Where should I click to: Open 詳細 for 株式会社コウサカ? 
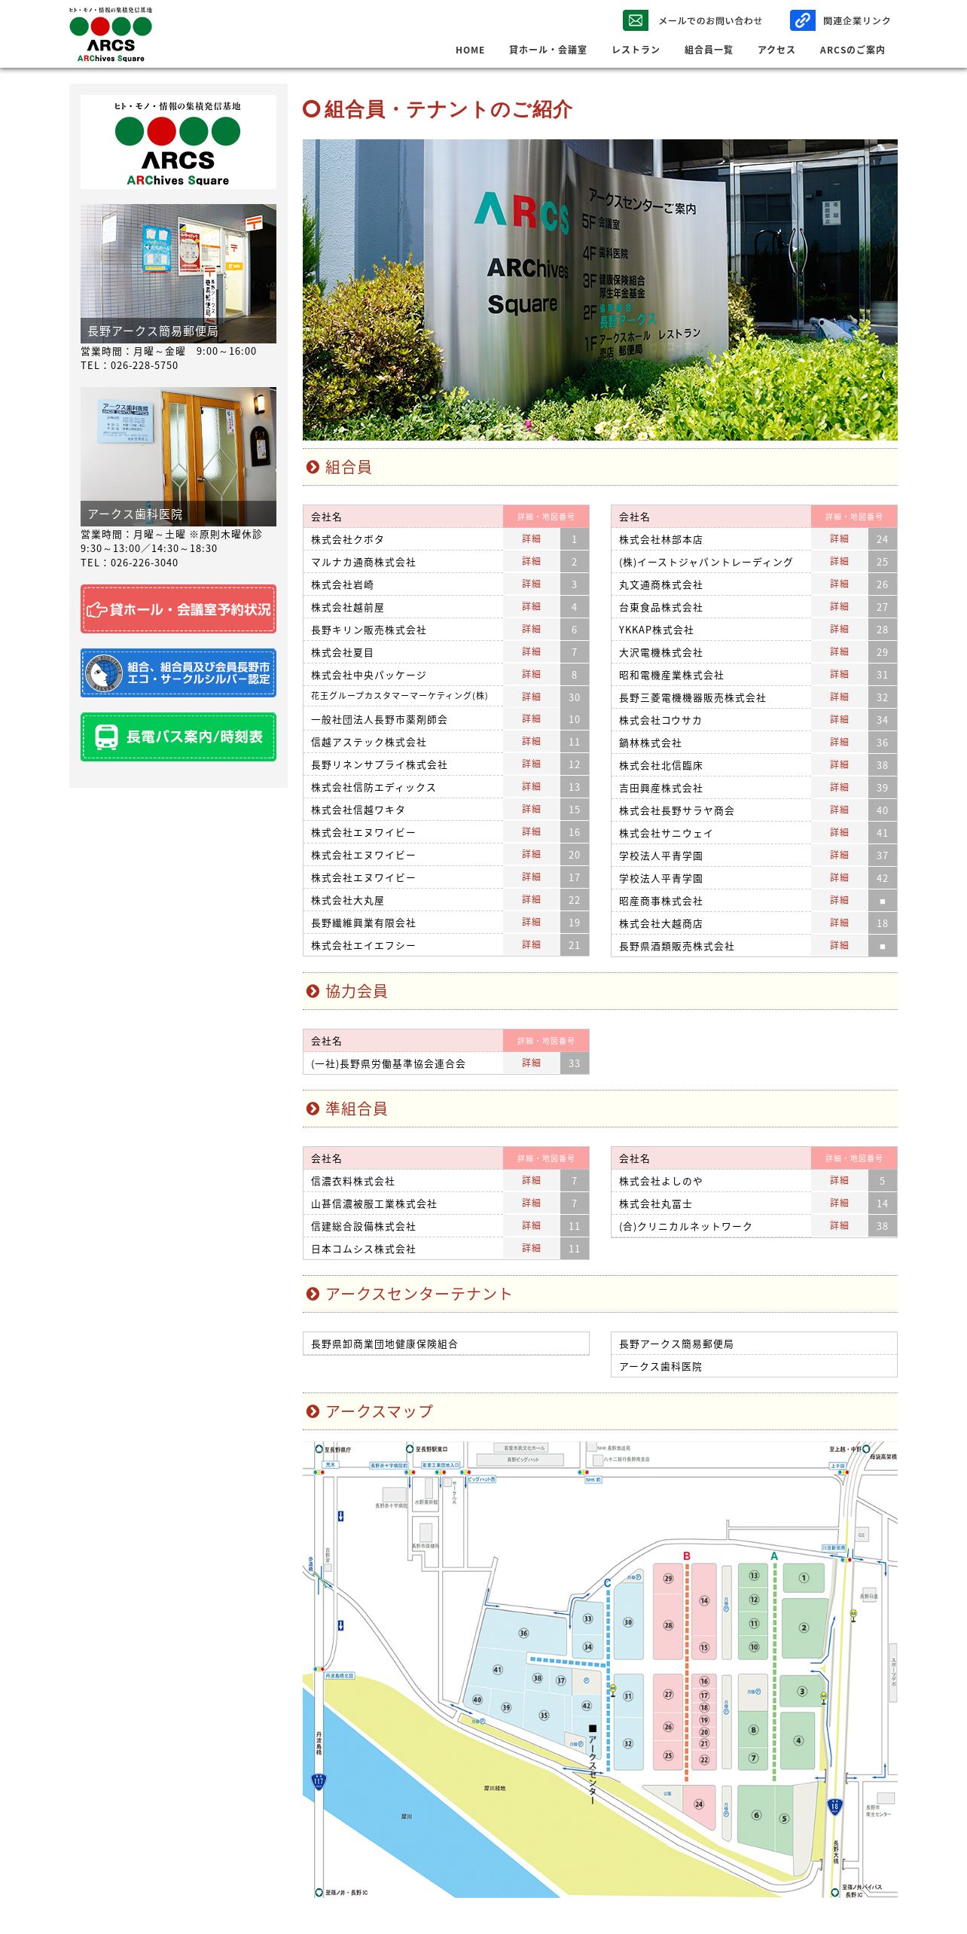839,720
